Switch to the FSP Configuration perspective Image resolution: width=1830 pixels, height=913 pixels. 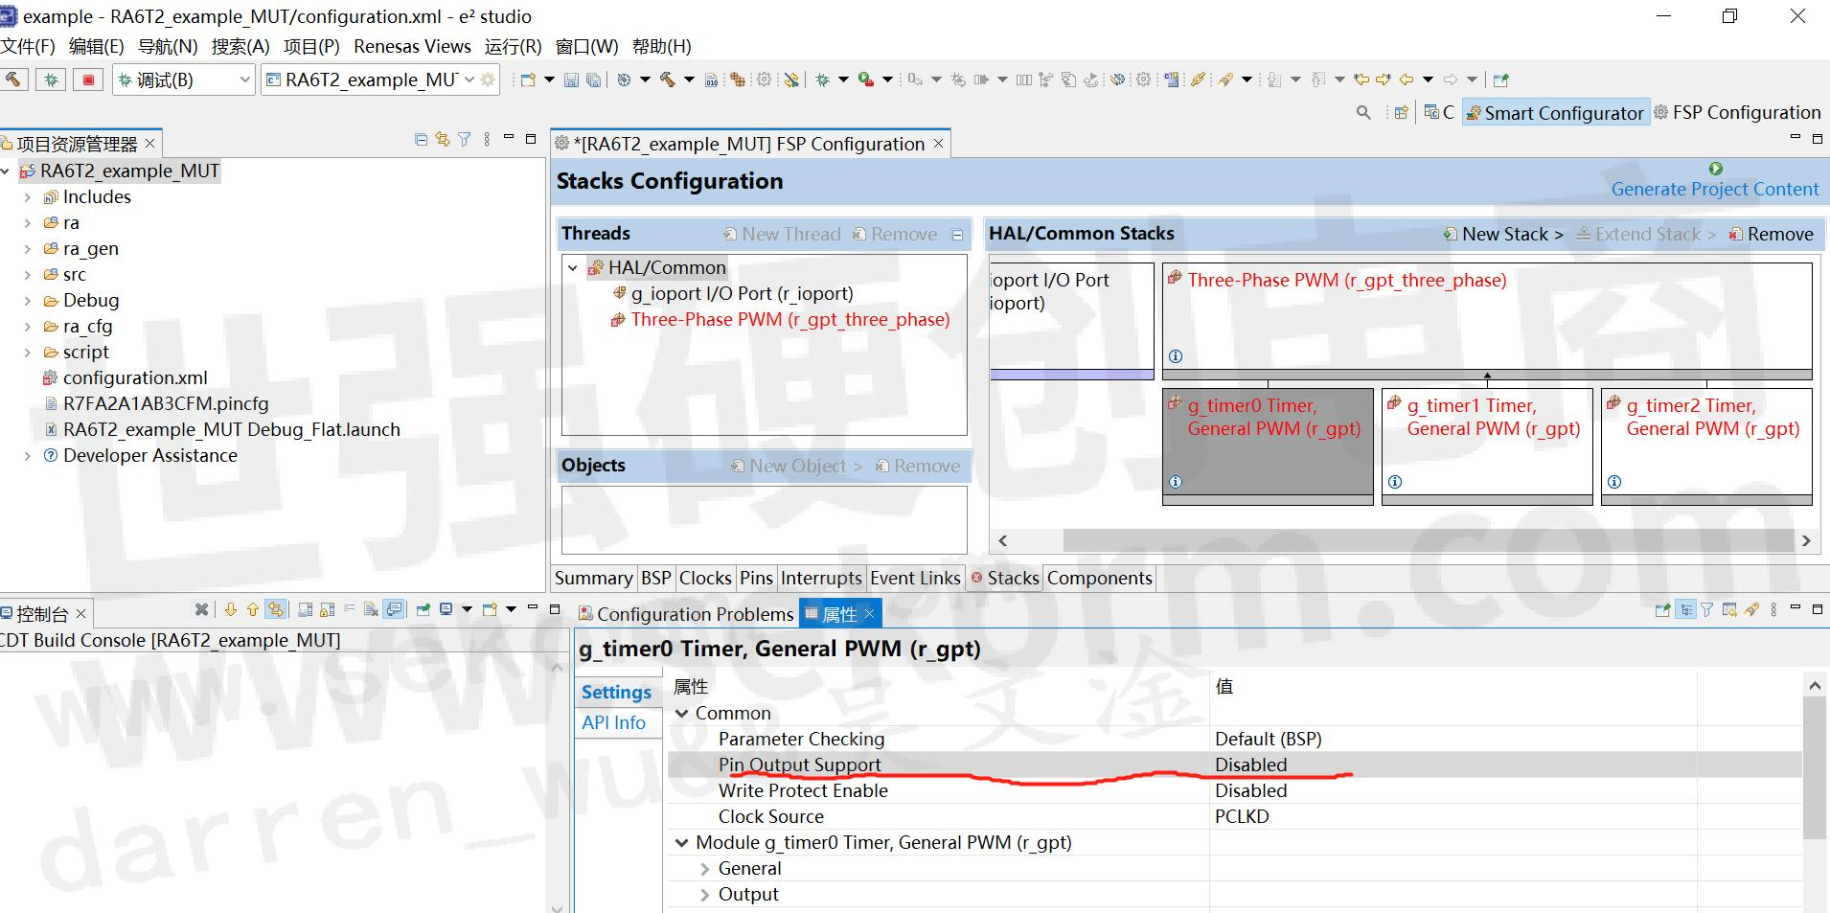pyautogui.click(x=1736, y=113)
